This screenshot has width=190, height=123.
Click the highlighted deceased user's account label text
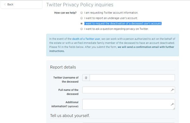tap(123, 23)
